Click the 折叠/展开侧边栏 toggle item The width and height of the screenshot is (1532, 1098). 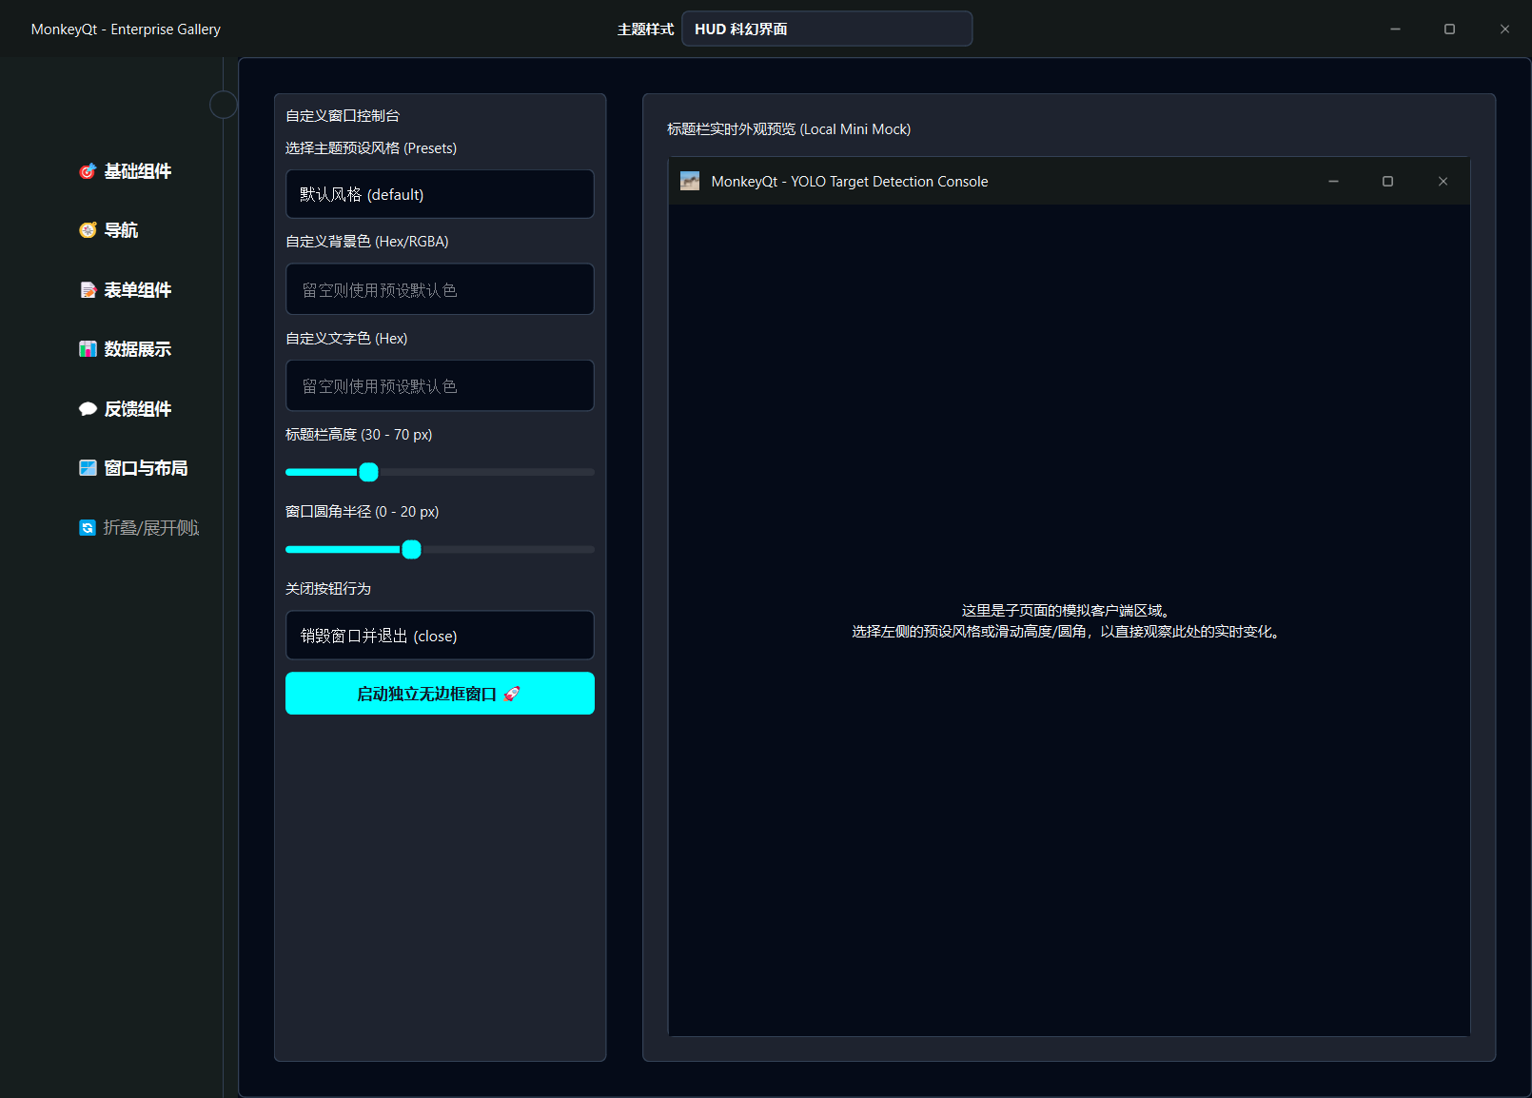tap(139, 528)
